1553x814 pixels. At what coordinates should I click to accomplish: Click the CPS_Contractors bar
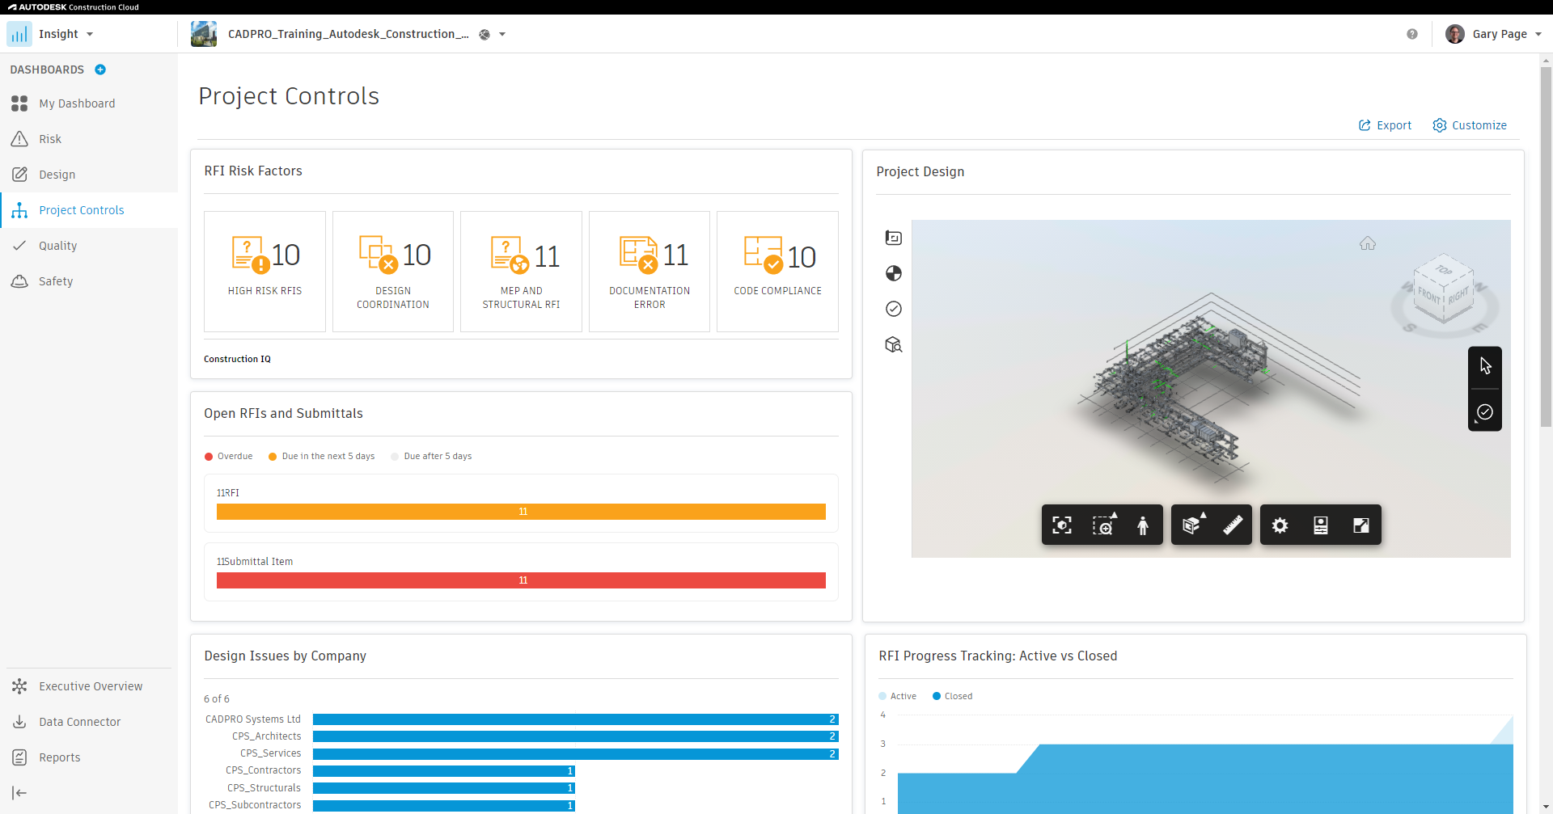point(444,771)
